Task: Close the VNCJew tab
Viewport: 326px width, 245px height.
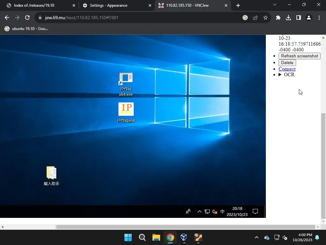Action: tap(226, 6)
